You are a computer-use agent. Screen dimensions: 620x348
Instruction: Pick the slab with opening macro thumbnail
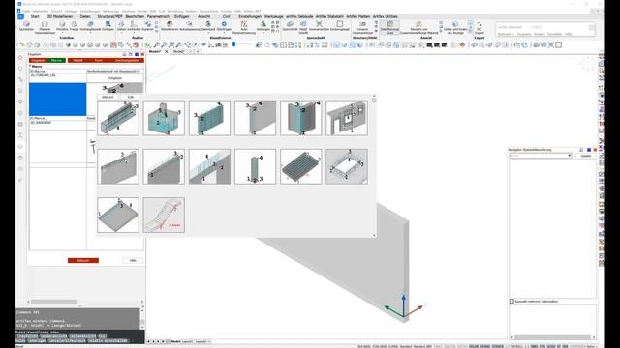tap(347, 166)
